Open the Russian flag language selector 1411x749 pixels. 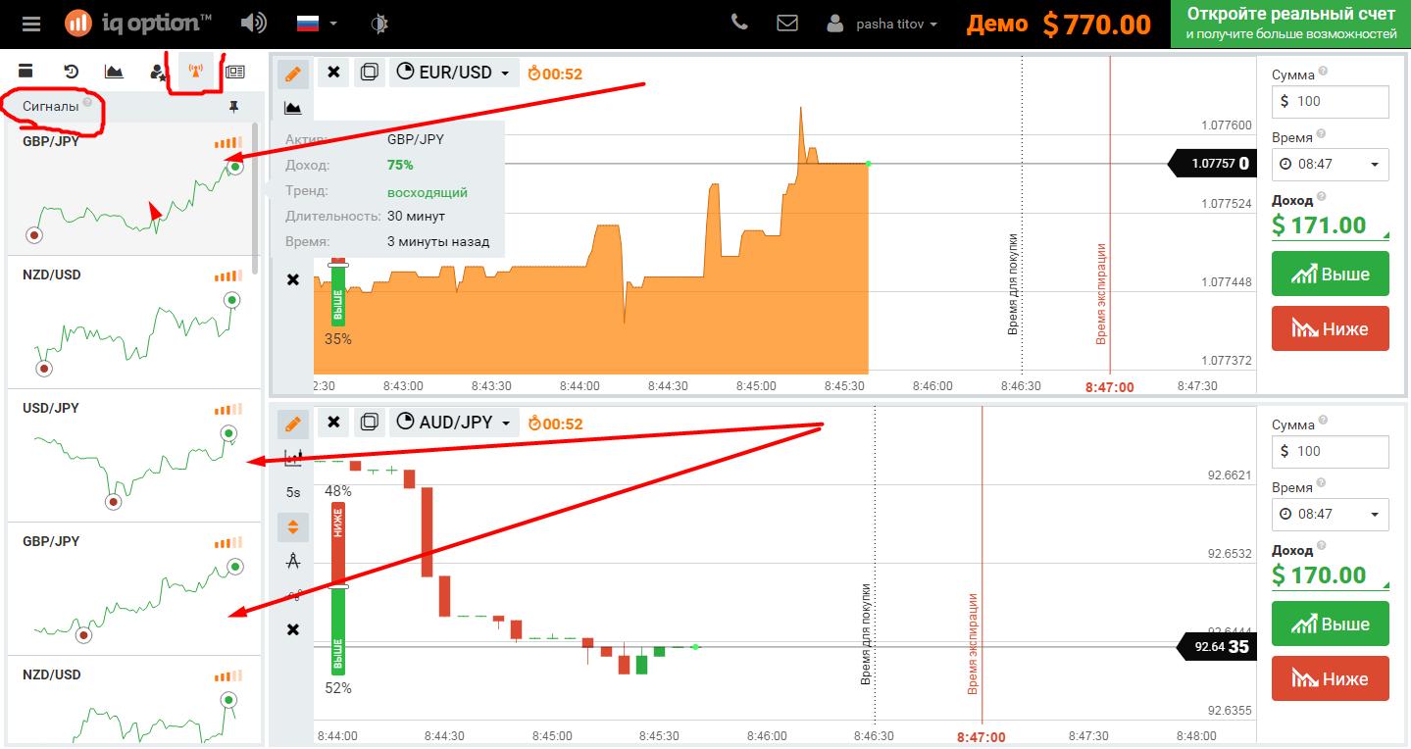(x=316, y=23)
